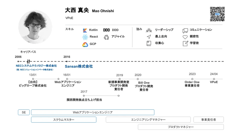Select the プロダクトマネジャー role bar
This screenshot has height=134, width=239.
181,127
